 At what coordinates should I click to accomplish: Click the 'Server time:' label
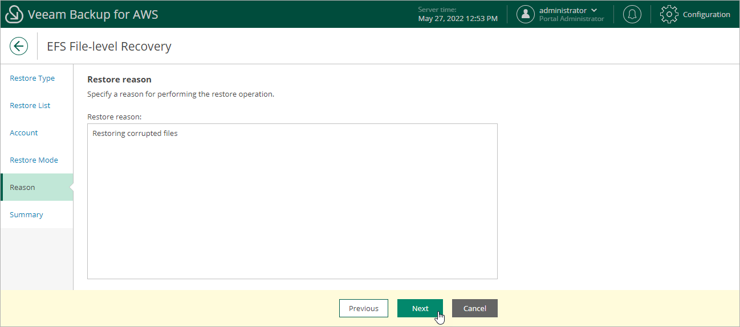[x=437, y=10]
